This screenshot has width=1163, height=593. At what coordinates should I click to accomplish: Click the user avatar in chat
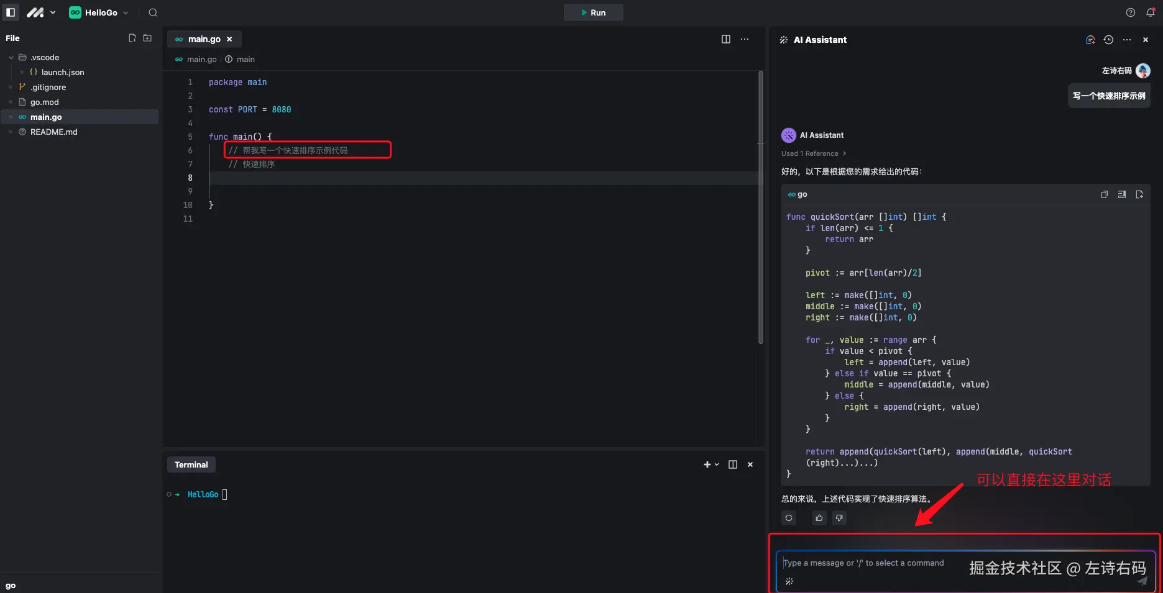tap(1143, 71)
